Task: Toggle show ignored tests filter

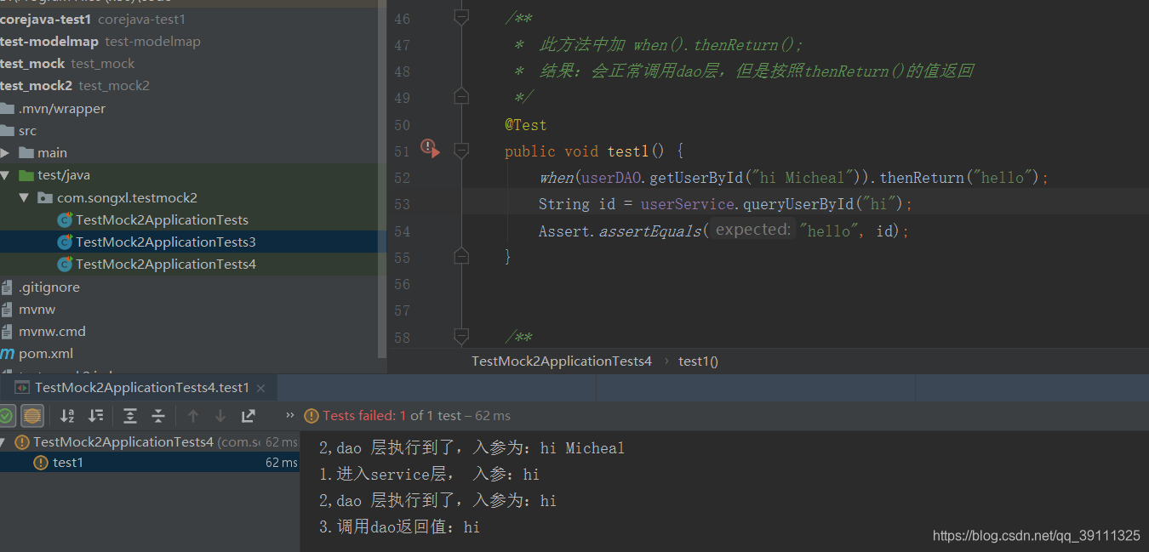Action: click(32, 416)
